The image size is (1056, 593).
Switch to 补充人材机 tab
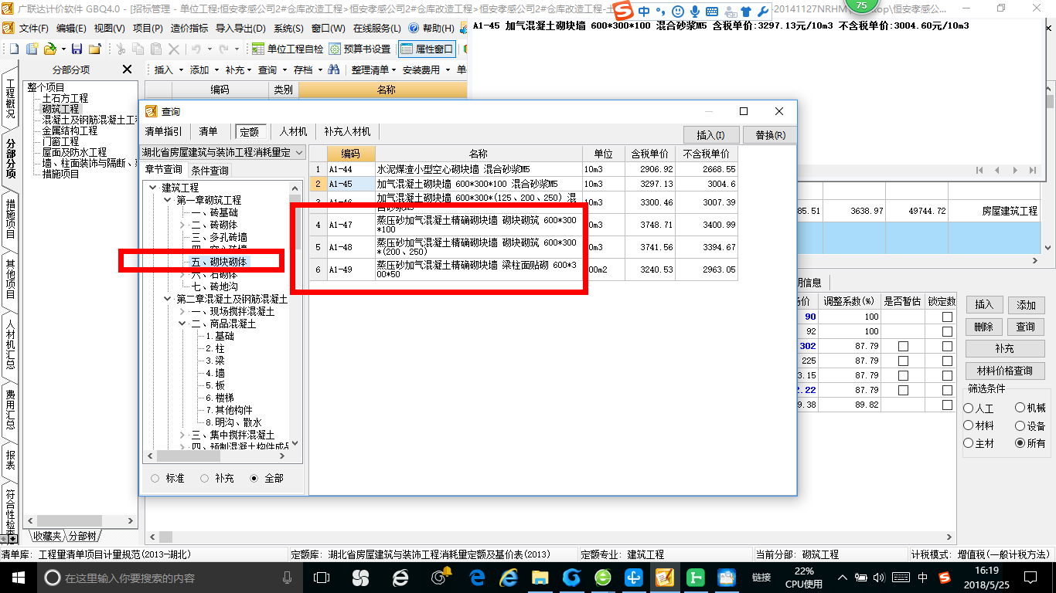pos(347,132)
